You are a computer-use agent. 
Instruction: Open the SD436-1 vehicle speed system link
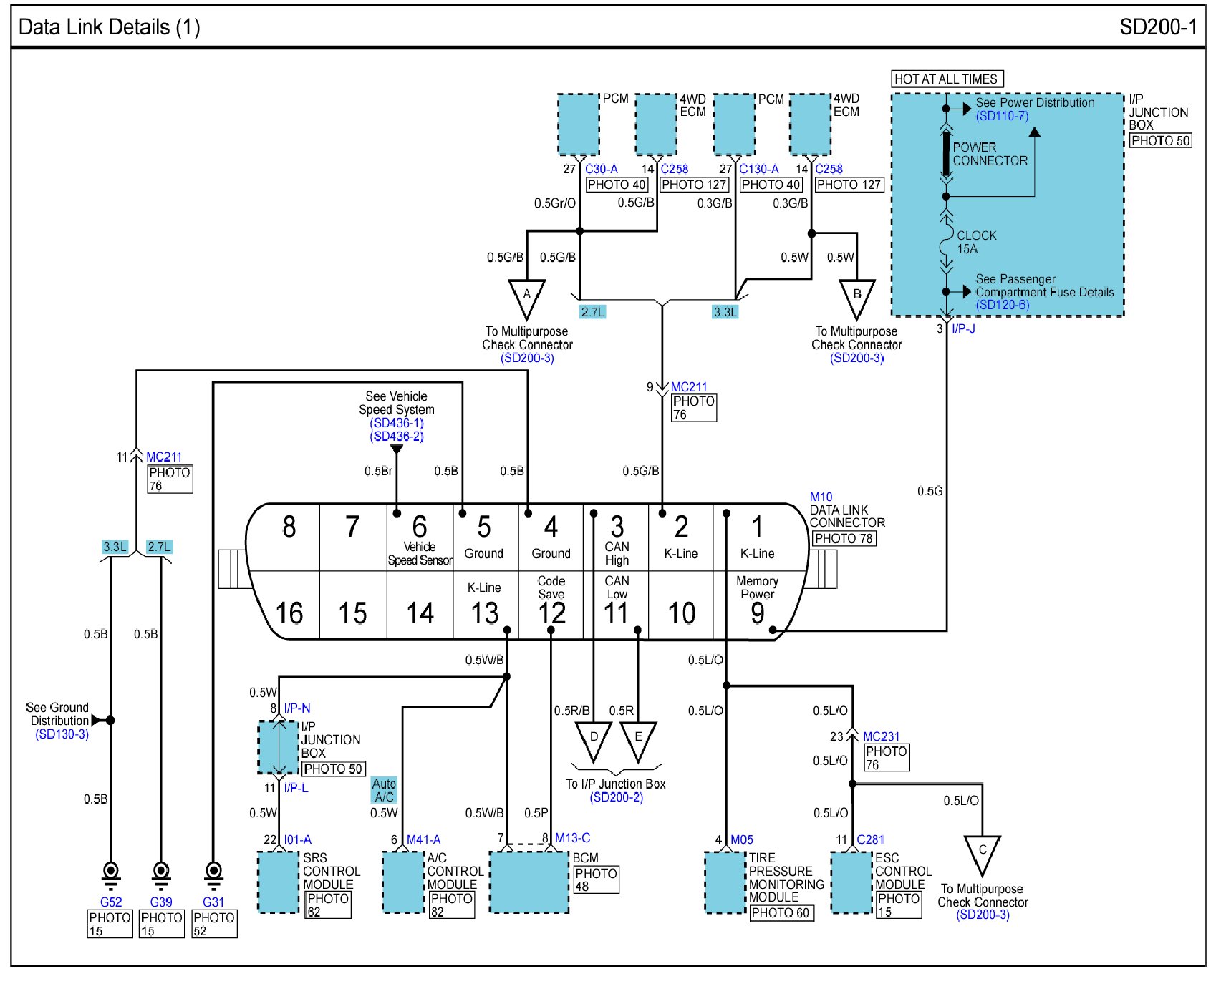[x=397, y=423]
